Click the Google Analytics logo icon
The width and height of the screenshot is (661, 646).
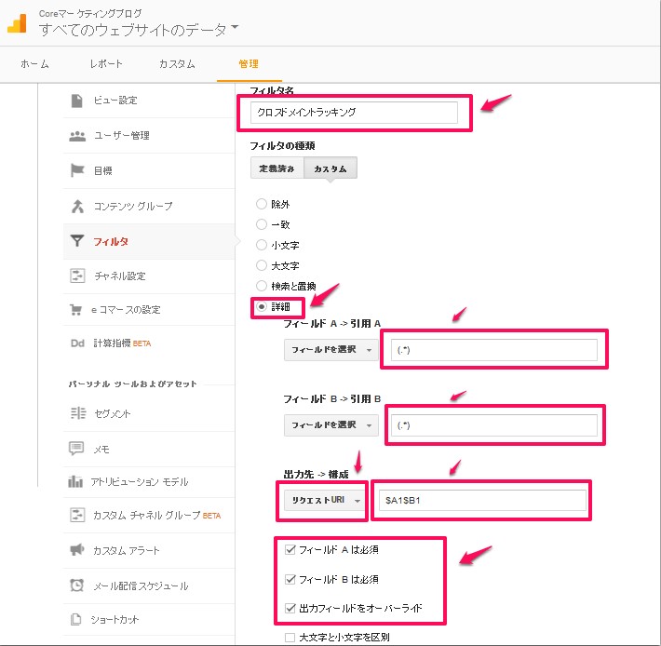coord(18,23)
